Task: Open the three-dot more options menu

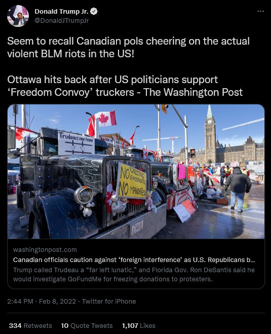Action: click(260, 11)
